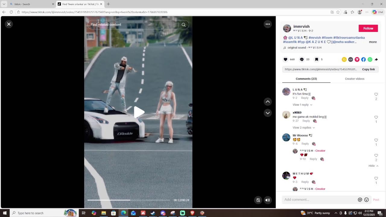The height and width of the screenshot is (217, 386).
Task: Close the TikTok video viewer with X
Action: 9,24
